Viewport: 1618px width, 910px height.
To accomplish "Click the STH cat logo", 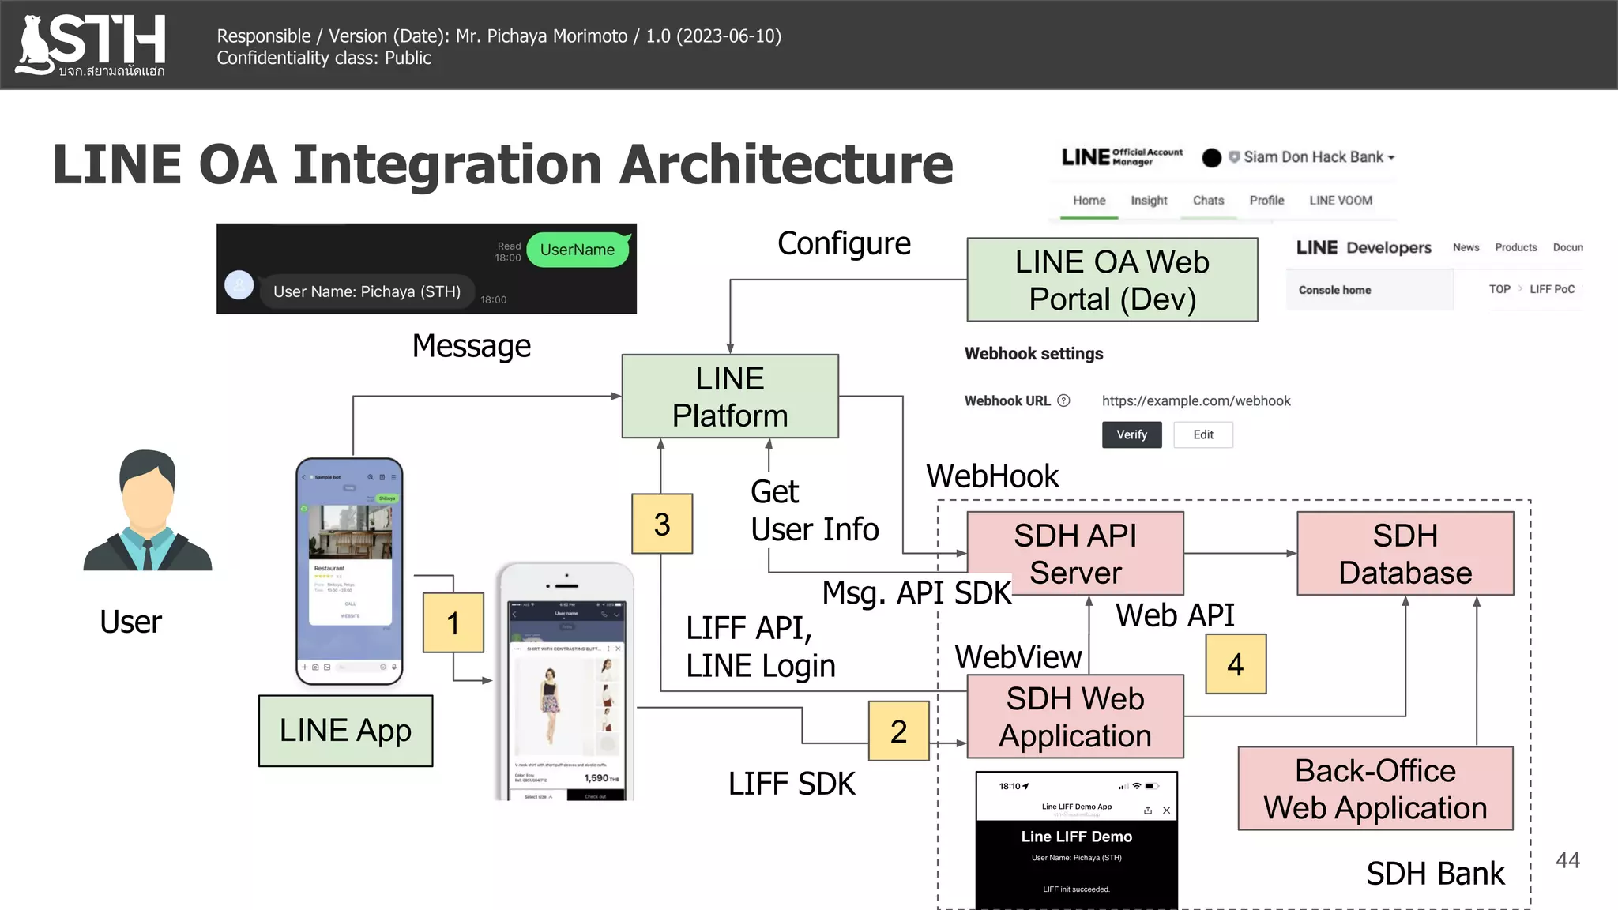I will click(x=90, y=45).
